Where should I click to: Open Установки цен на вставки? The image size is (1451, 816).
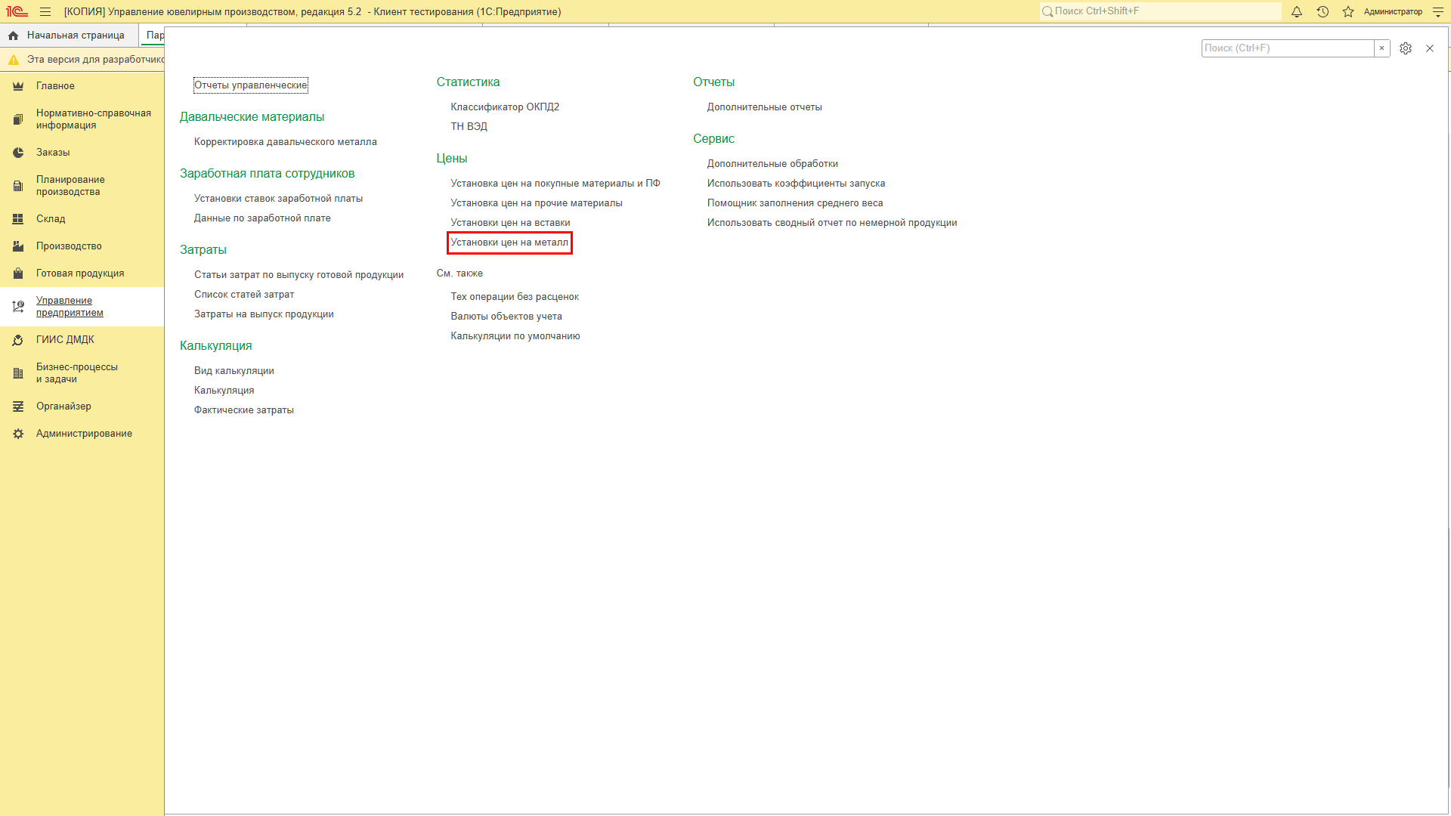[x=510, y=223]
